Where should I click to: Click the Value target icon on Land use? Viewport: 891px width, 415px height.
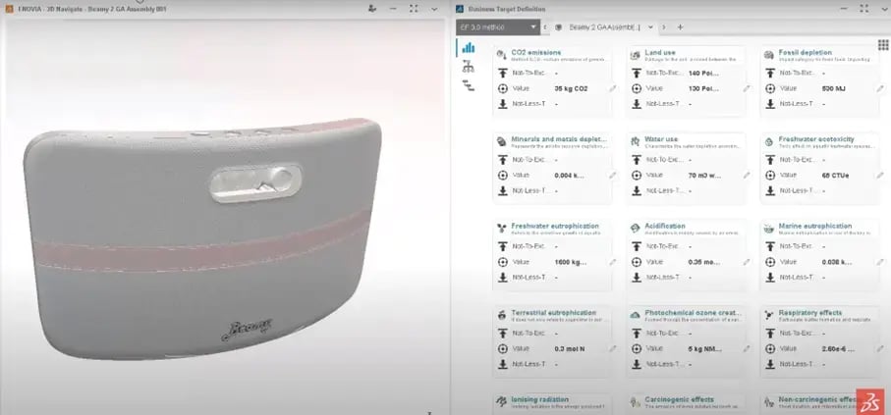636,88
